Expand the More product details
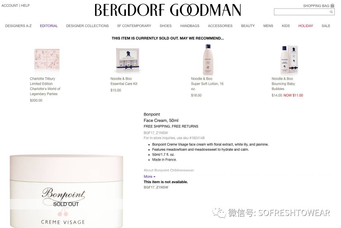This screenshot has width=341, height=228. pos(149,177)
